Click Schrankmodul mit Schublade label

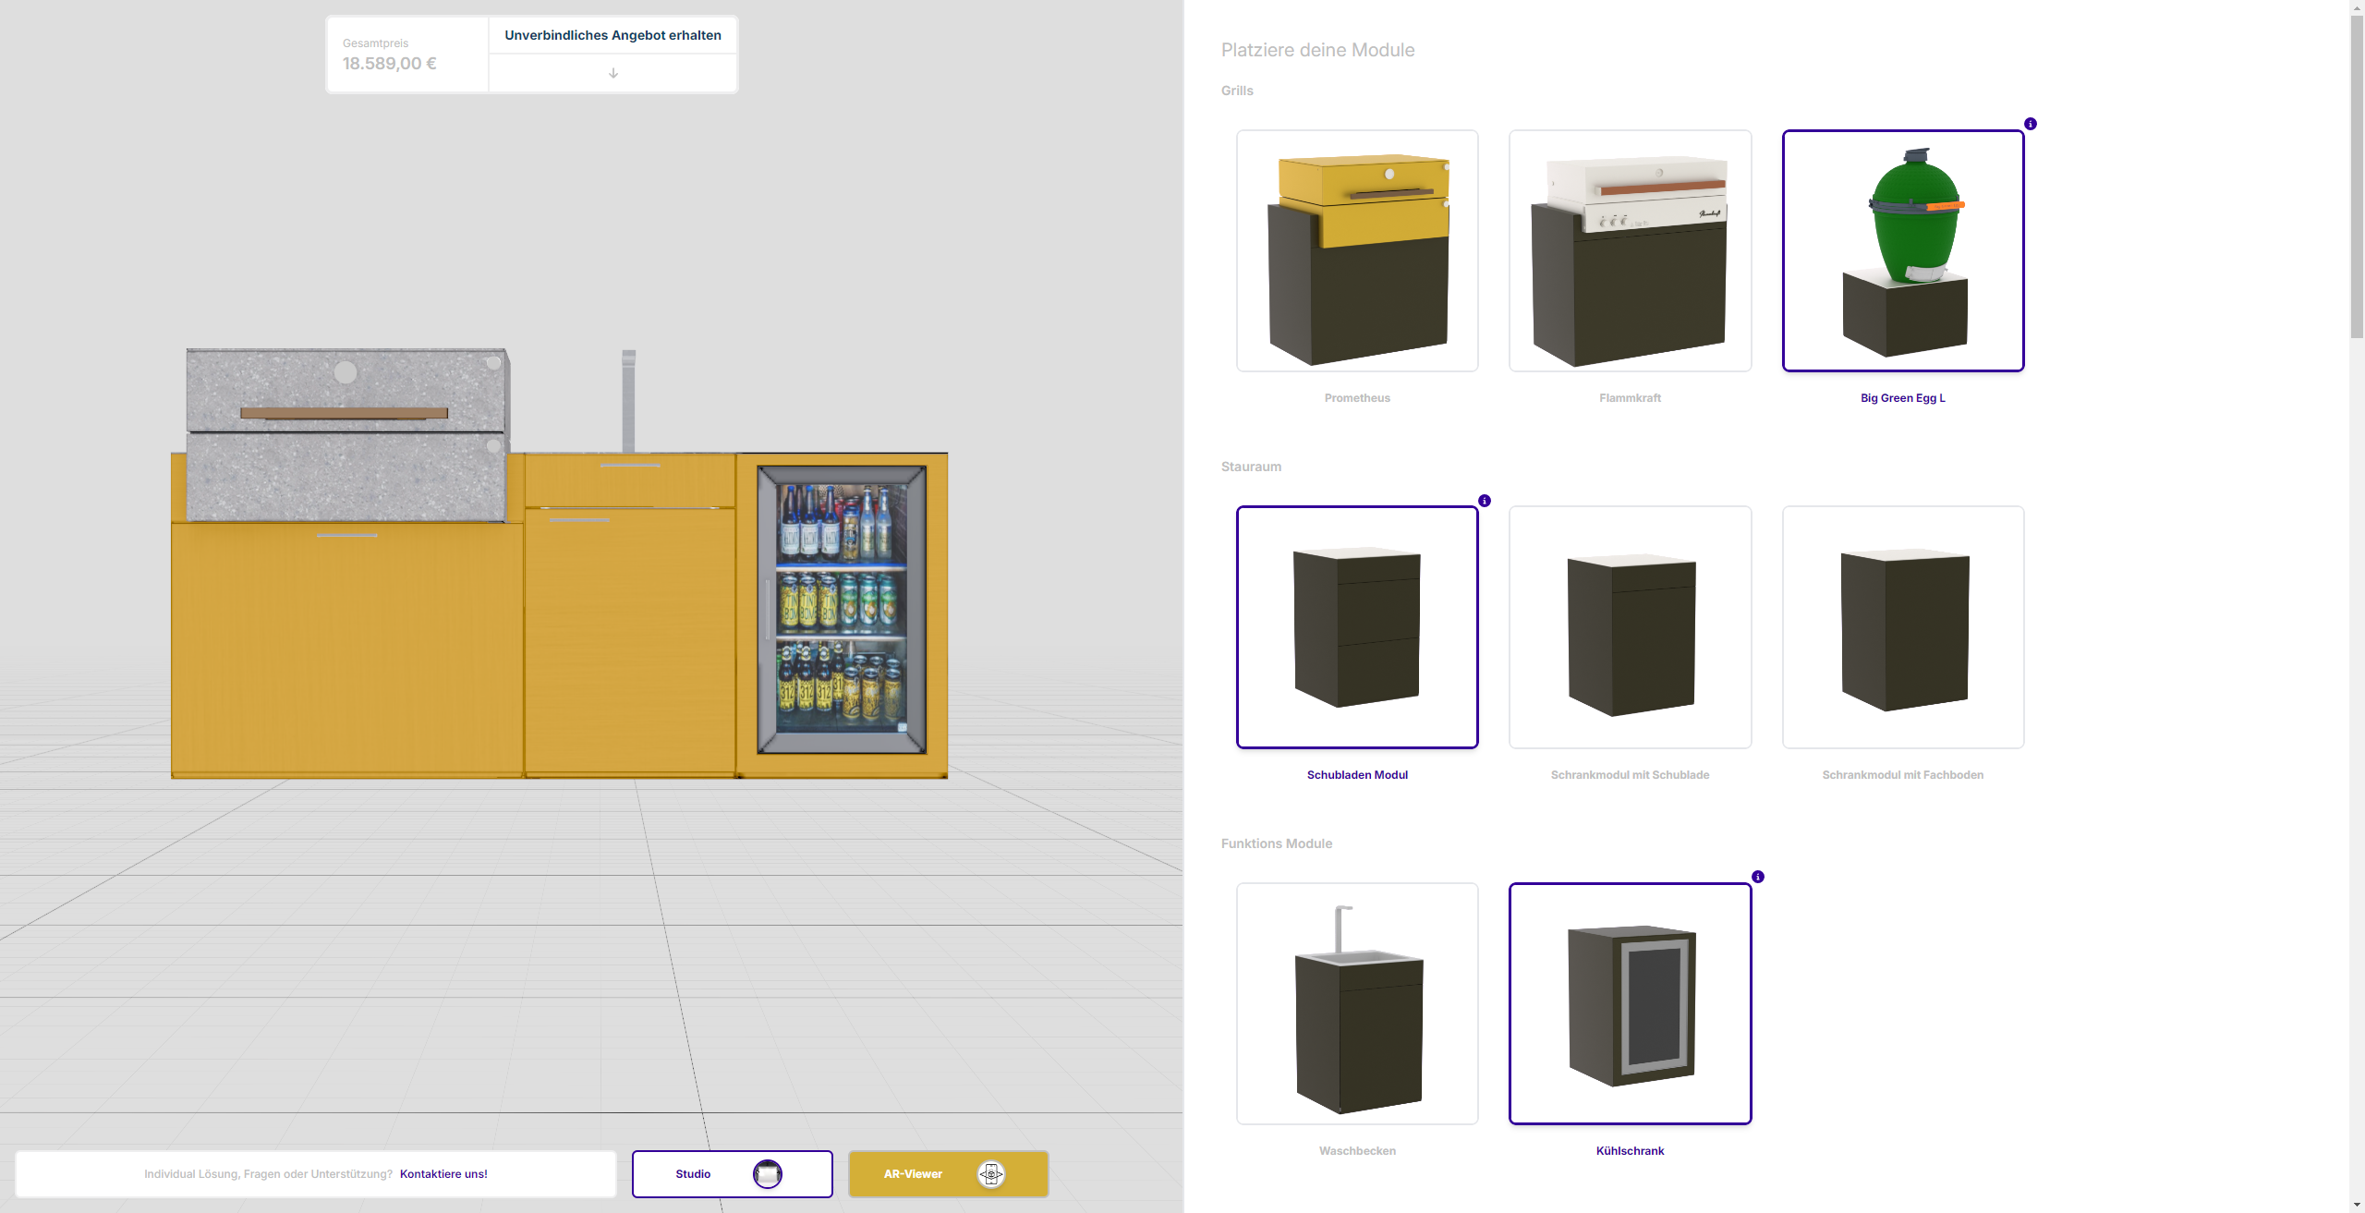[x=1630, y=775]
